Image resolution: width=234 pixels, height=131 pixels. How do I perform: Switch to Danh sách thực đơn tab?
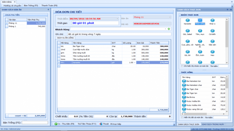pyautogui.click(x=188, y=124)
